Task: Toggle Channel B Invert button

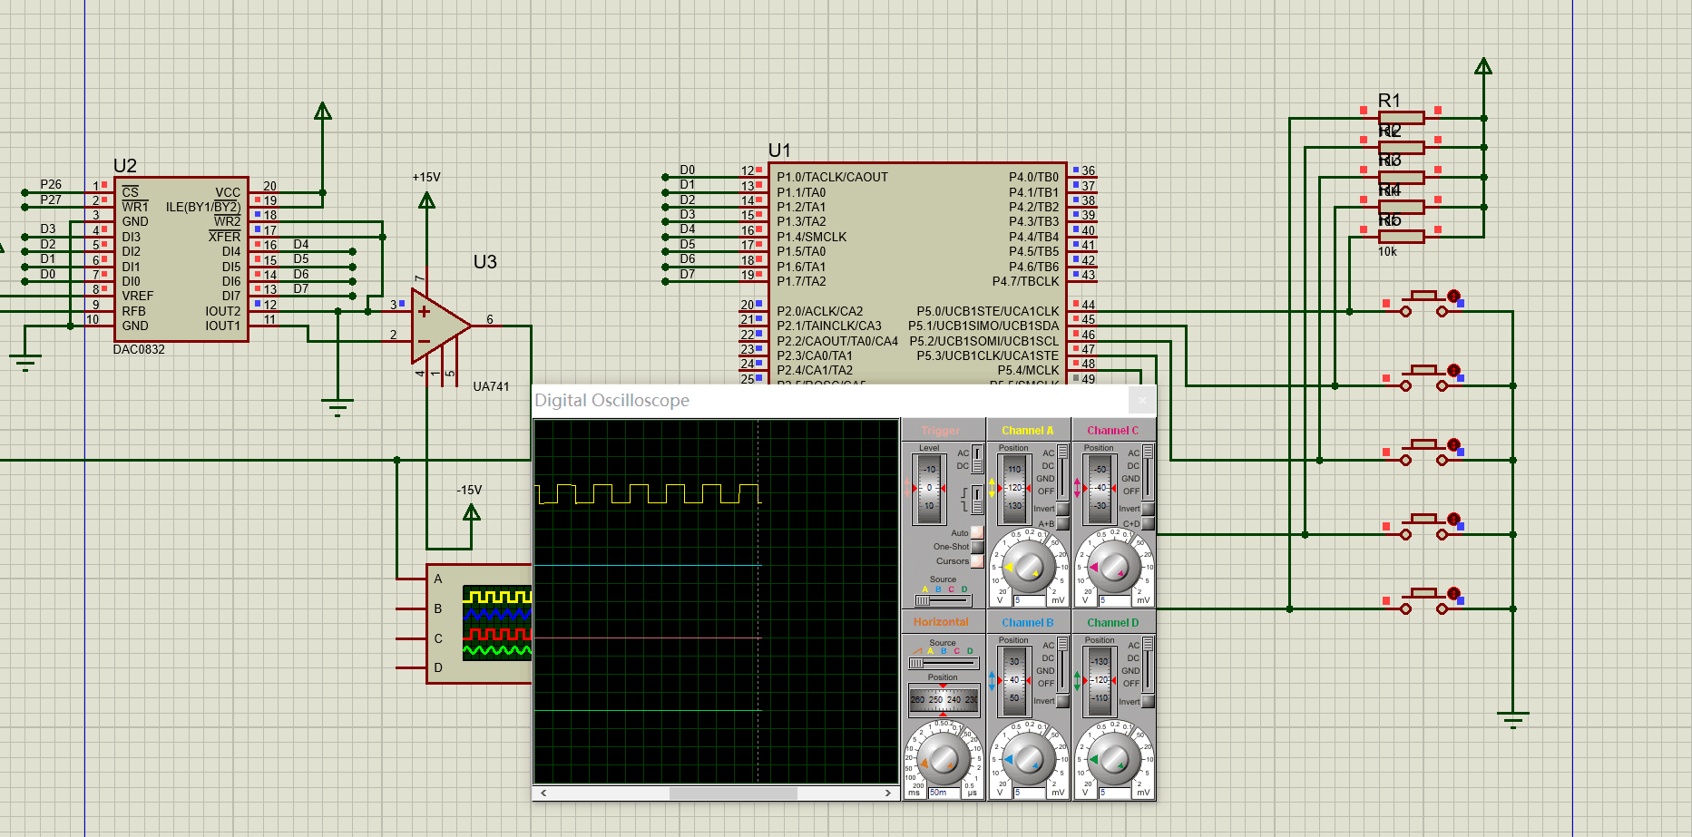Action: click(x=1062, y=701)
